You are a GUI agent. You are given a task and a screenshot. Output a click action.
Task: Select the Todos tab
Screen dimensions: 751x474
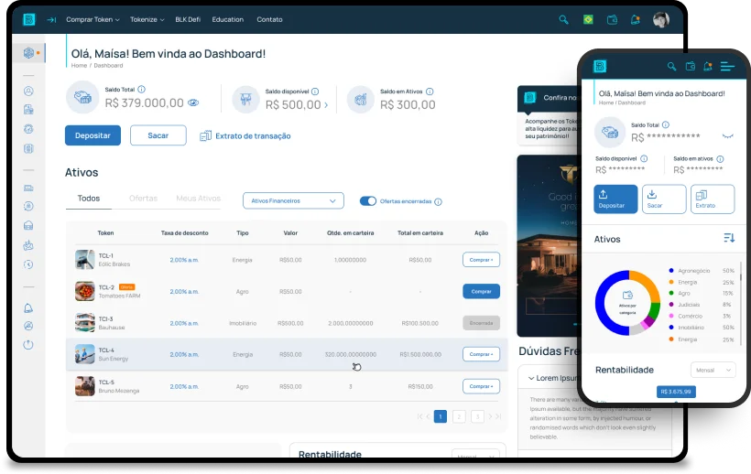89,199
